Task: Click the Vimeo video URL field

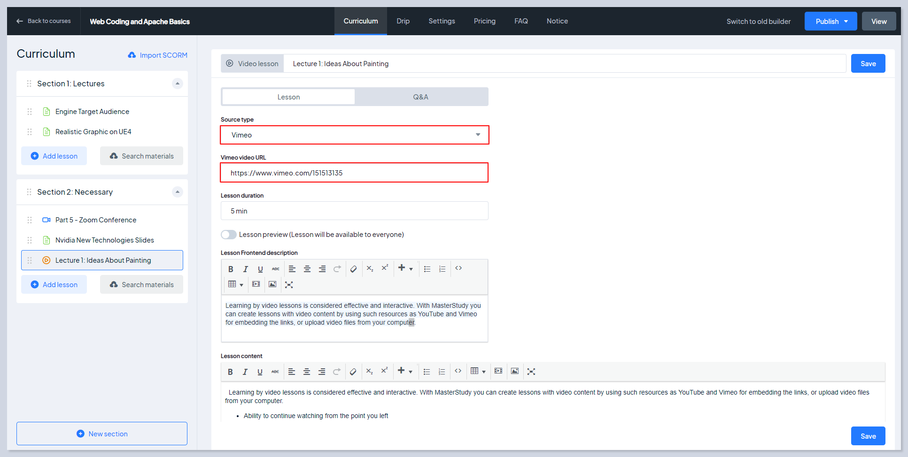Action: coord(355,173)
